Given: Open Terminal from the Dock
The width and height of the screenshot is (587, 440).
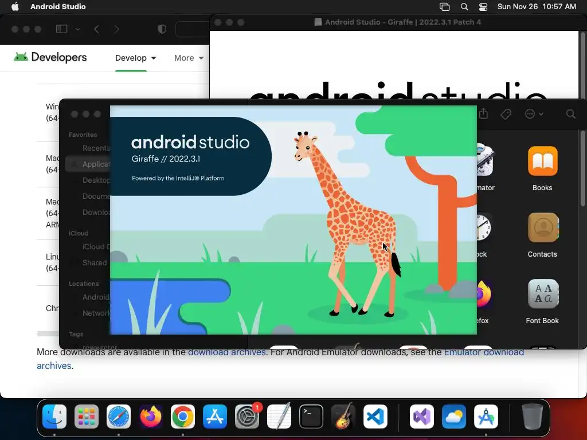Looking at the screenshot, I should 311,417.
